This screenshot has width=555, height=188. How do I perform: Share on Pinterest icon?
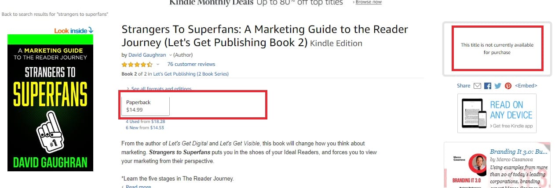click(508, 86)
